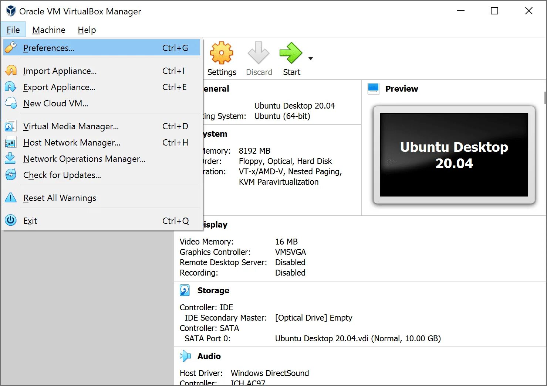Open the Help menu

tap(87, 30)
